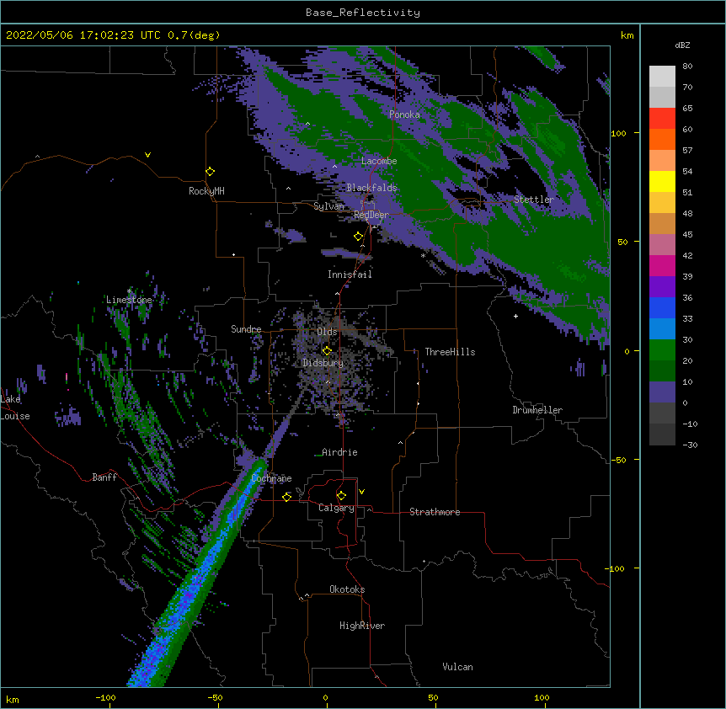Click the Vulcan label
The image size is (726, 709).
coord(457,667)
